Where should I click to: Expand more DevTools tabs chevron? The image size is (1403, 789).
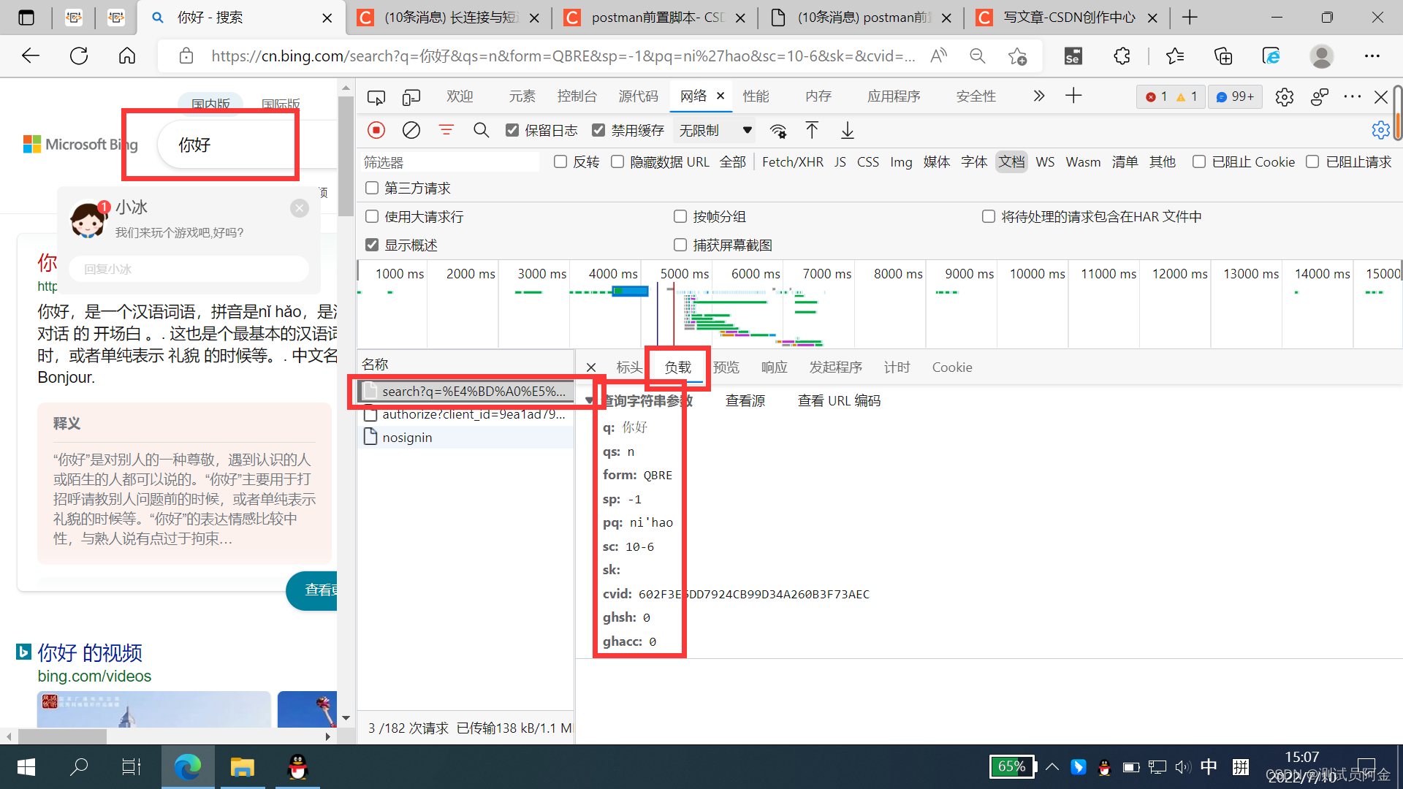coord(1039,96)
